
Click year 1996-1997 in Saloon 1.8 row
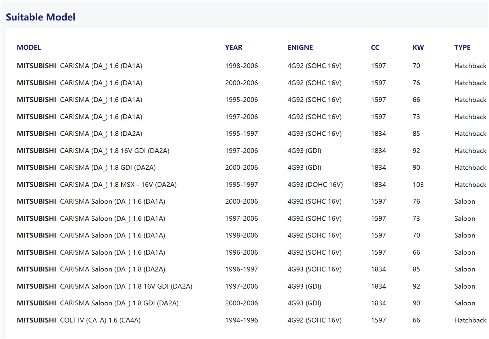point(241,269)
